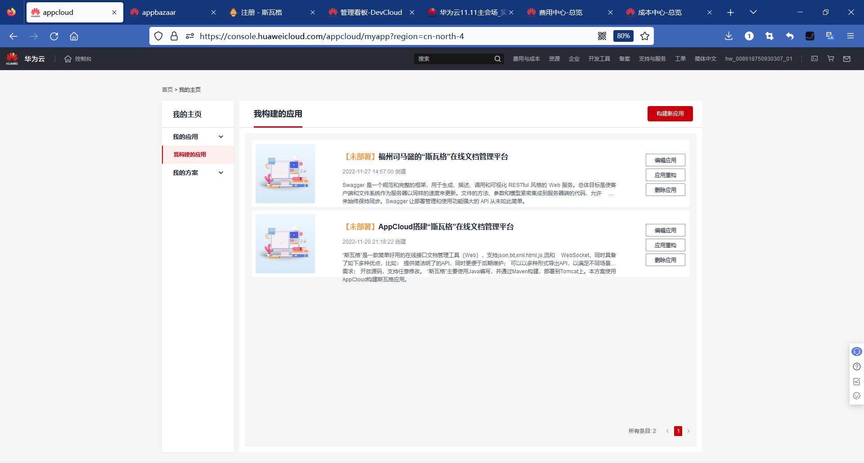Screen dimensions: 864x463
Task: Click the 控制台 console link
Action: click(x=83, y=59)
